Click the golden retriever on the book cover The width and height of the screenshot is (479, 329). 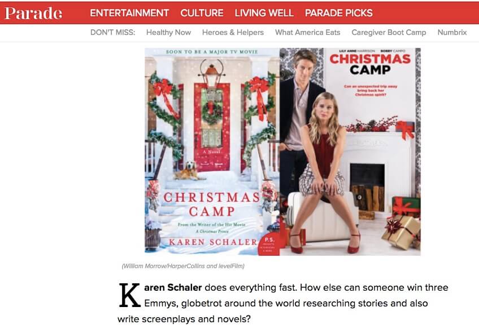(189, 171)
